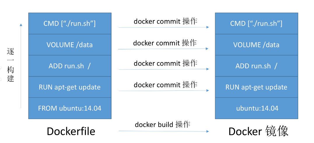
Task: Select the ADD run.sh layer in the Docker image column
Action: click(256, 66)
